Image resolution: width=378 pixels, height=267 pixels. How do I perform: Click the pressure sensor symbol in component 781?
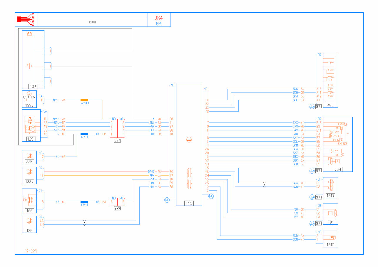331,213
